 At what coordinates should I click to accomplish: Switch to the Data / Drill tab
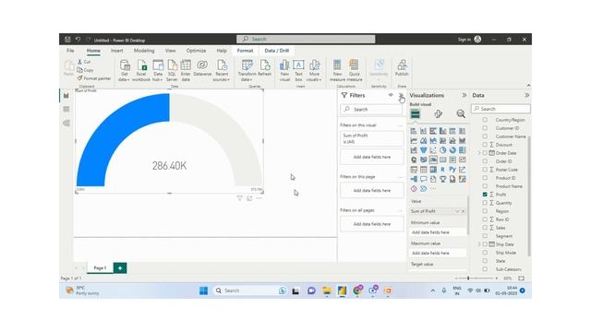pyautogui.click(x=277, y=51)
